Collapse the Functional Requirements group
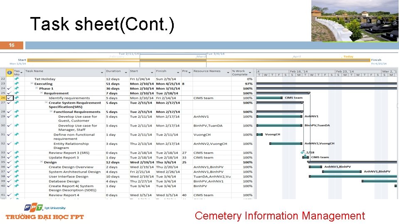This screenshot has width=399, height=224. coord(51,111)
